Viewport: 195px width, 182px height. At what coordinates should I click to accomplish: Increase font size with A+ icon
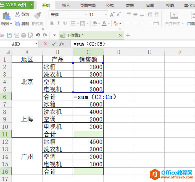click(x=112, y=15)
